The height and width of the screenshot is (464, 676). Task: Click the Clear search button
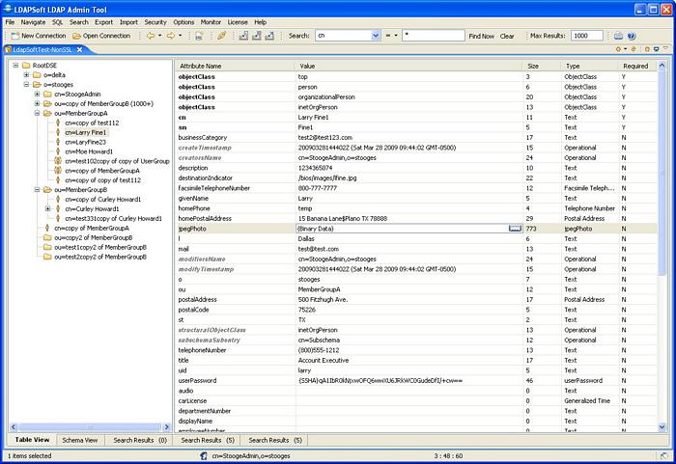(507, 36)
